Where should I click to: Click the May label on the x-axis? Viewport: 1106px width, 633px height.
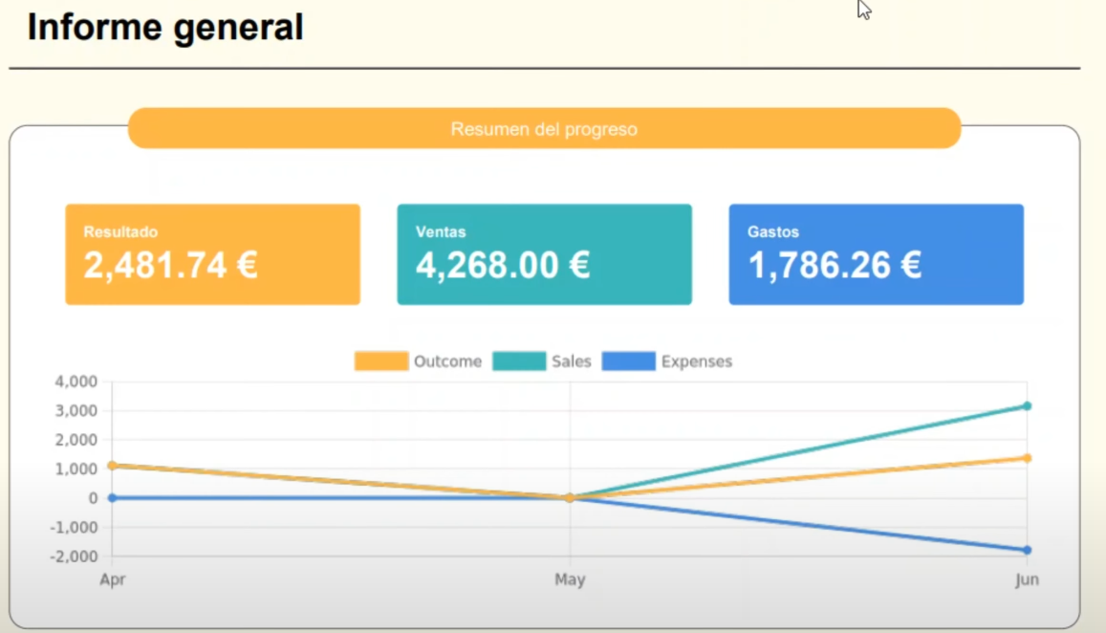[570, 579]
